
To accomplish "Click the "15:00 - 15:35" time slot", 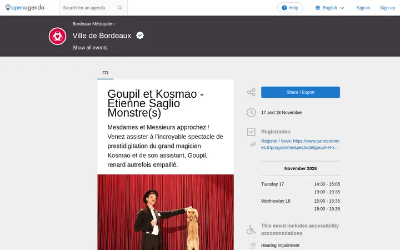I will 327,201.
